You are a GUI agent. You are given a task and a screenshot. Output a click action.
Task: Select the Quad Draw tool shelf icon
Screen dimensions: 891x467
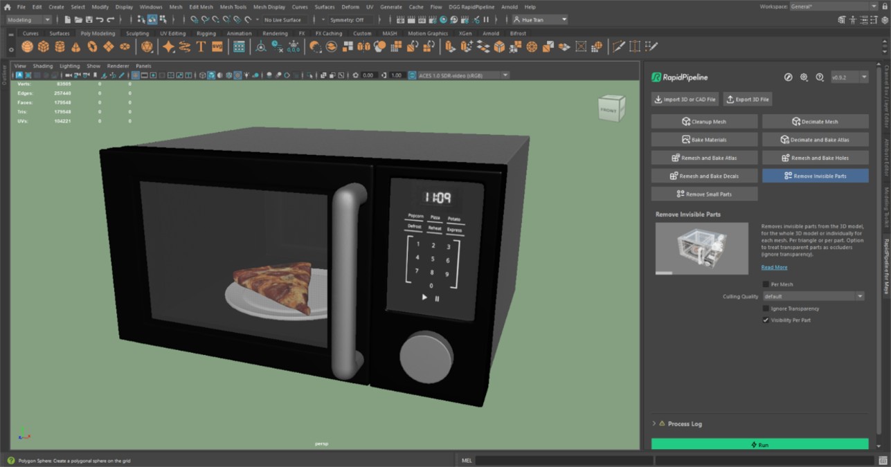coord(650,46)
